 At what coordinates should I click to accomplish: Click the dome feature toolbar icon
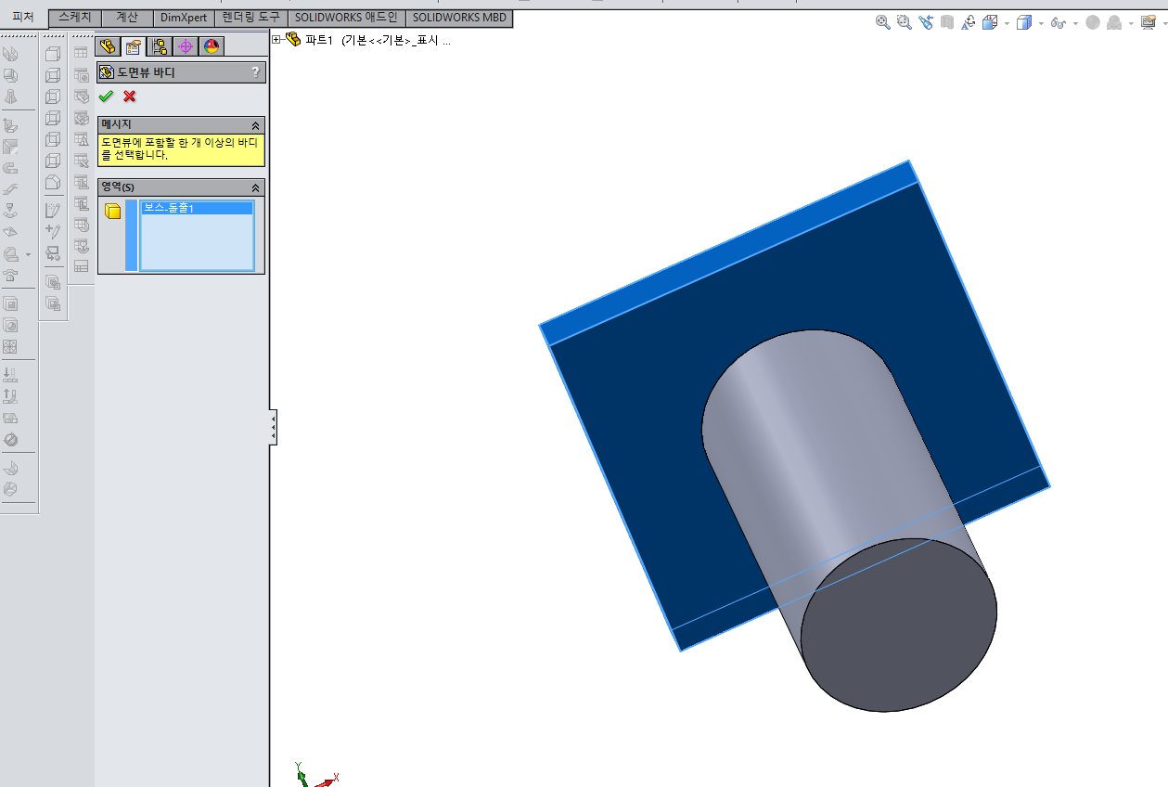tap(11, 325)
